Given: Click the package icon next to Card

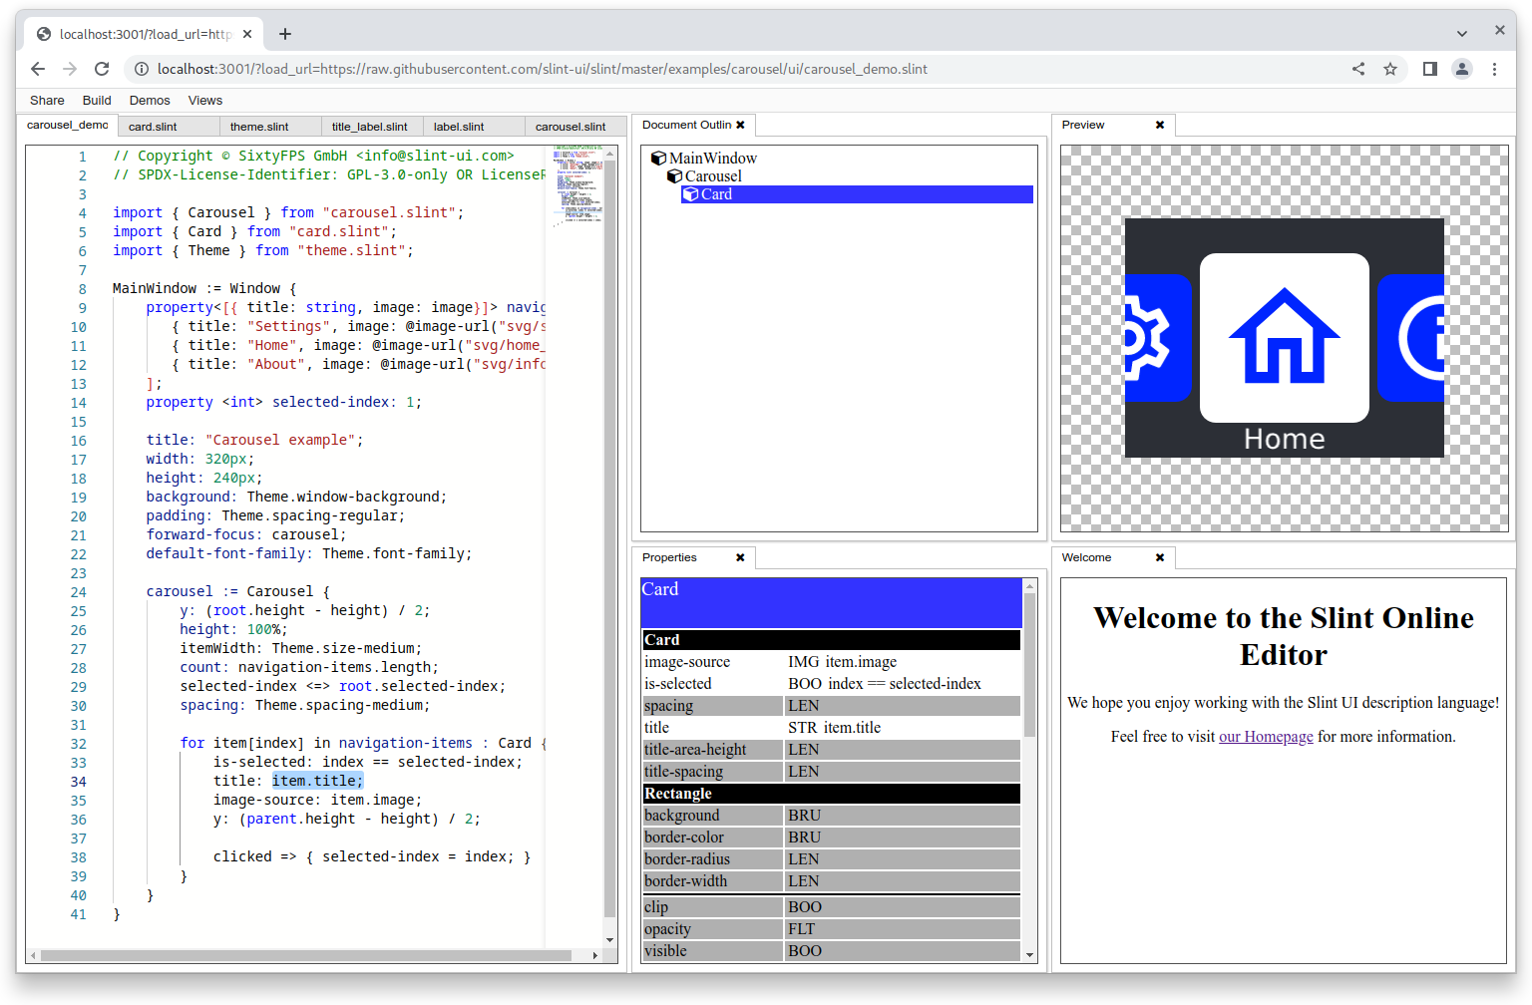Looking at the screenshot, I should [691, 193].
